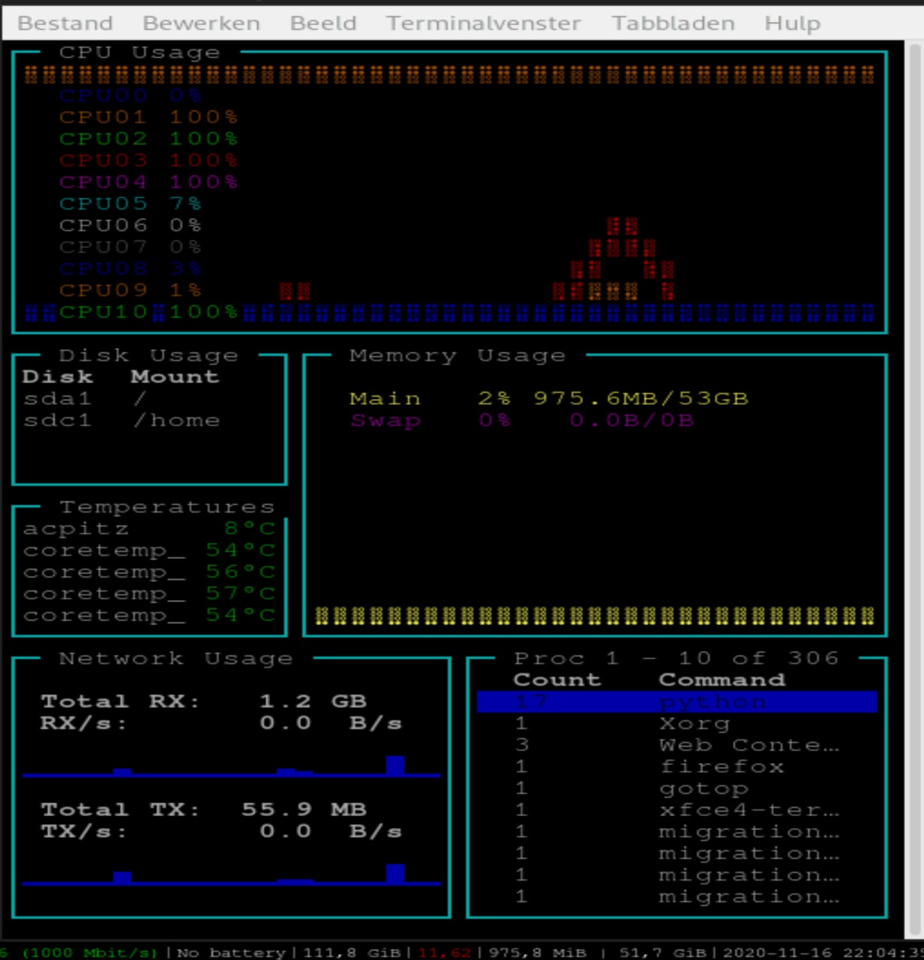Open the Hulp menu
The width and height of the screenshot is (924, 960).
[792, 23]
